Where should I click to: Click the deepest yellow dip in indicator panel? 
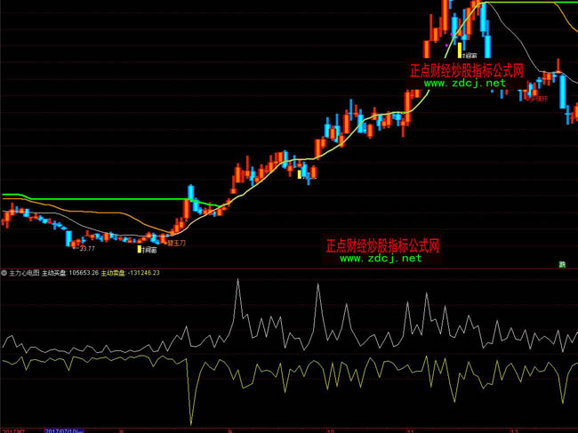[190, 421]
